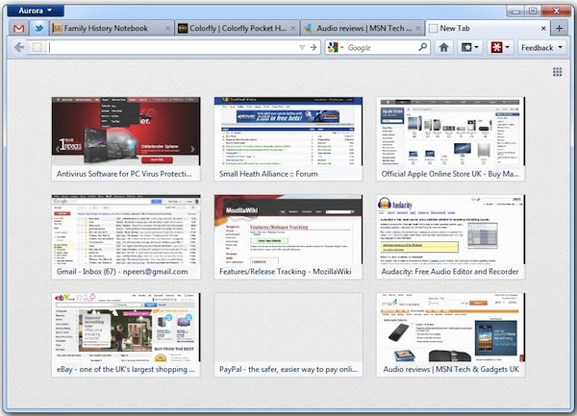Open the blank PayPal thumbnail
Image resolution: width=577 pixels, height=416 pixels.
[x=288, y=327]
